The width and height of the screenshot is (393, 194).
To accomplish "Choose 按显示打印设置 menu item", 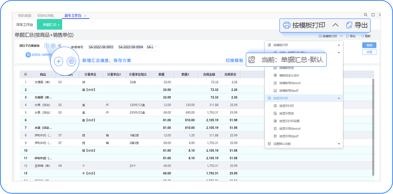I will point(289,121).
